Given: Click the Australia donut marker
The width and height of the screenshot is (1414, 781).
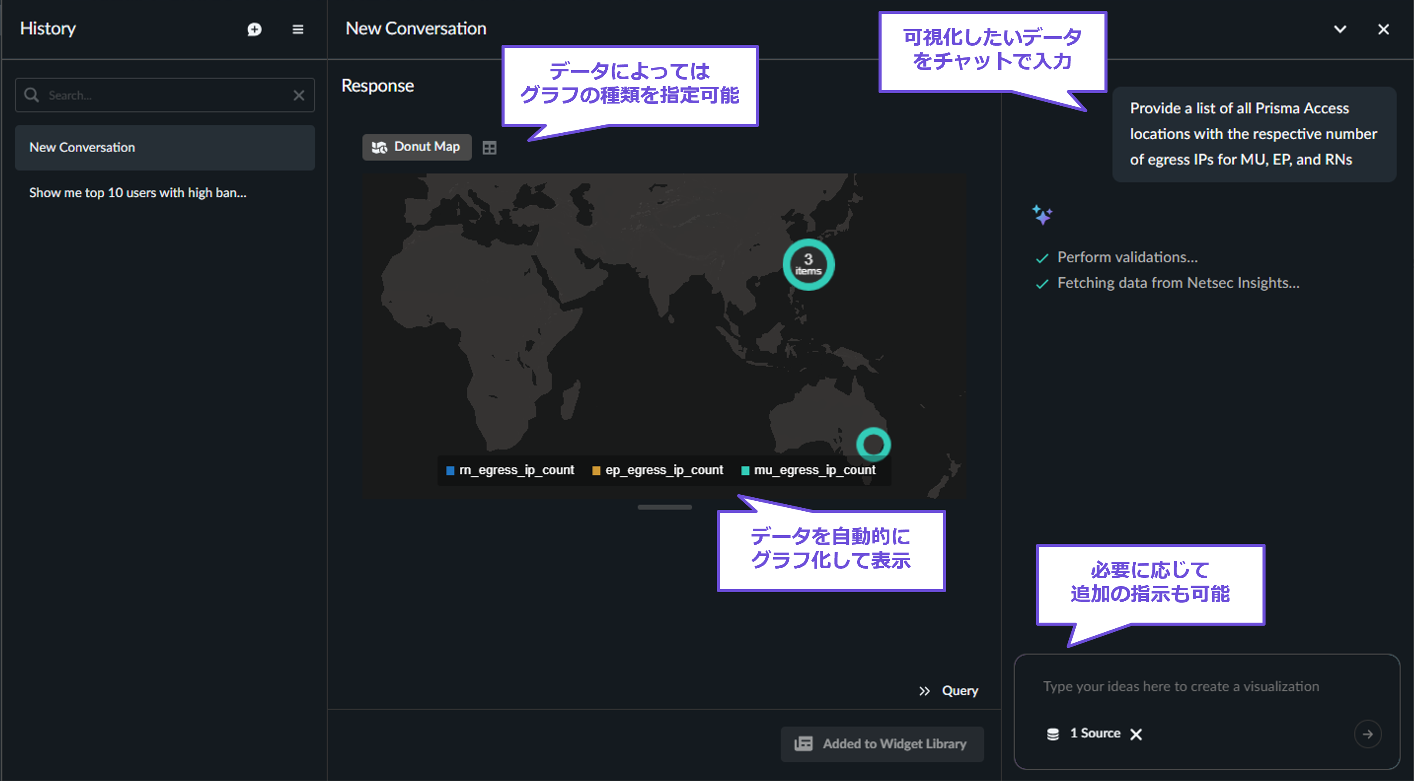Looking at the screenshot, I should [873, 444].
